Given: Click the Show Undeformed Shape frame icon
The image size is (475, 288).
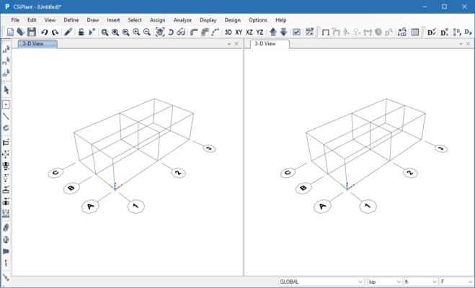Looking at the screenshot, I should [326, 32].
